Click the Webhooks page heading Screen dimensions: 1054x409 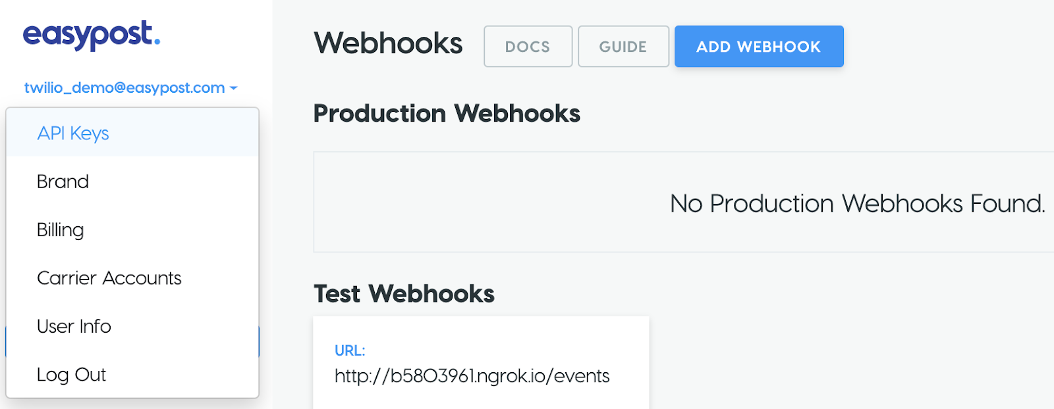pyautogui.click(x=388, y=43)
